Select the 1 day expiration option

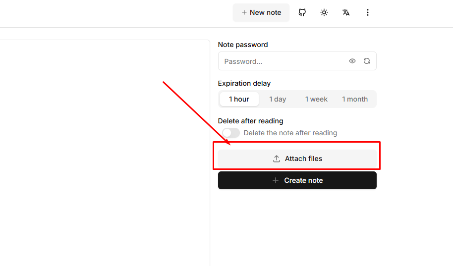coord(278,99)
